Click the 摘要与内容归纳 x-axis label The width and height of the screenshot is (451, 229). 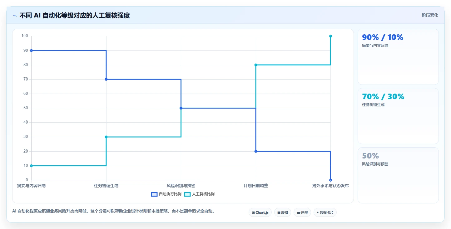point(31,186)
